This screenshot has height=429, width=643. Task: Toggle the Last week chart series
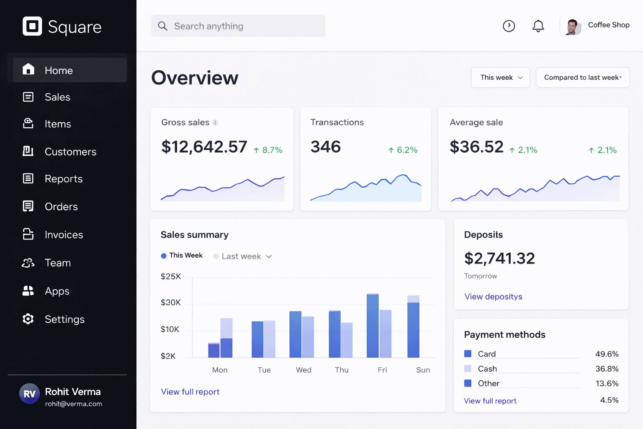point(237,256)
